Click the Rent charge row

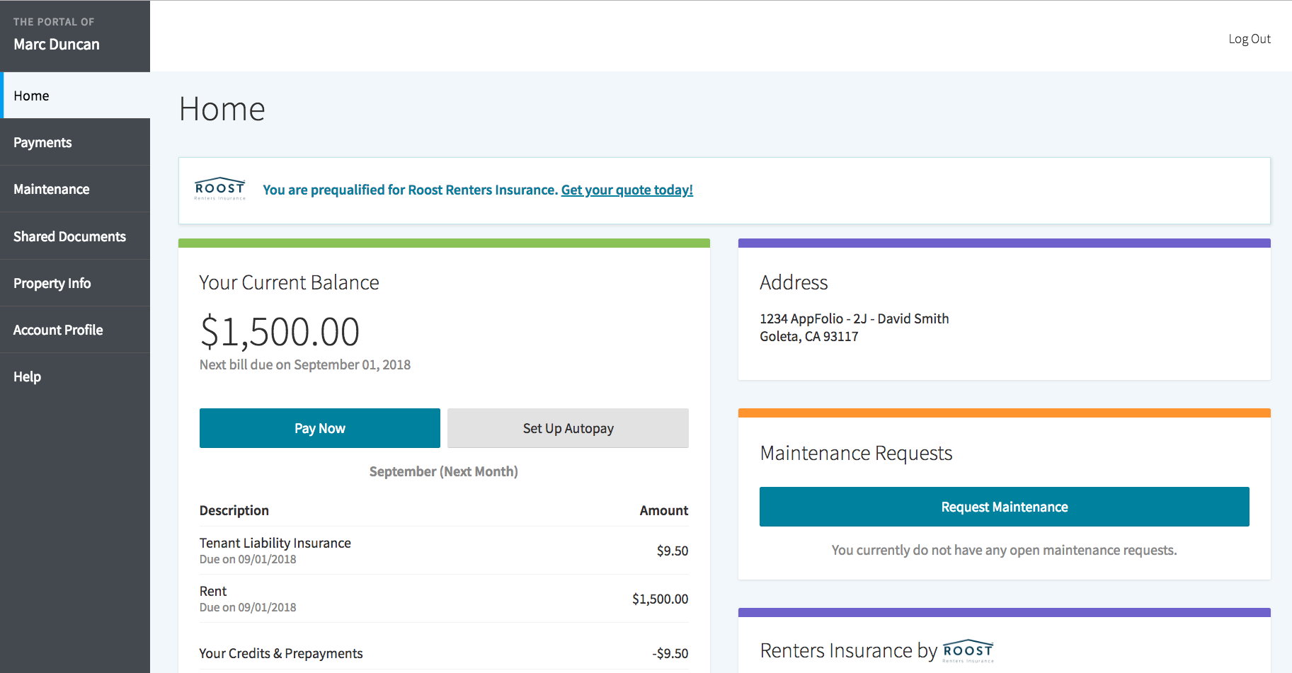pos(443,599)
